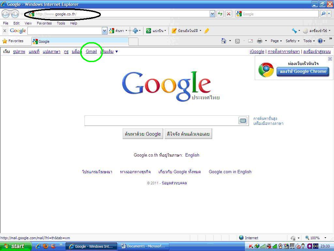The image size is (334, 251).
Task: Click the Google Toolbar ค้นหา search button
Action: pyautogui.click(x=118, y=31)
